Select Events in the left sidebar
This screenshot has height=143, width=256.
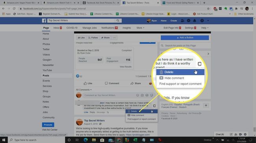click(x=46, y=81)
